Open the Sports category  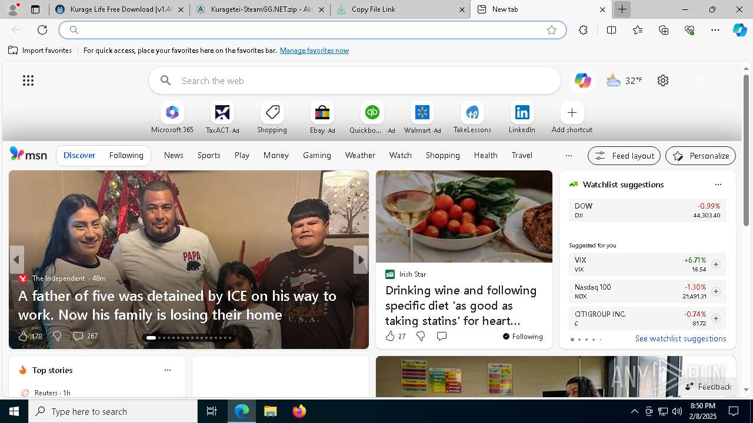point(209,155)
